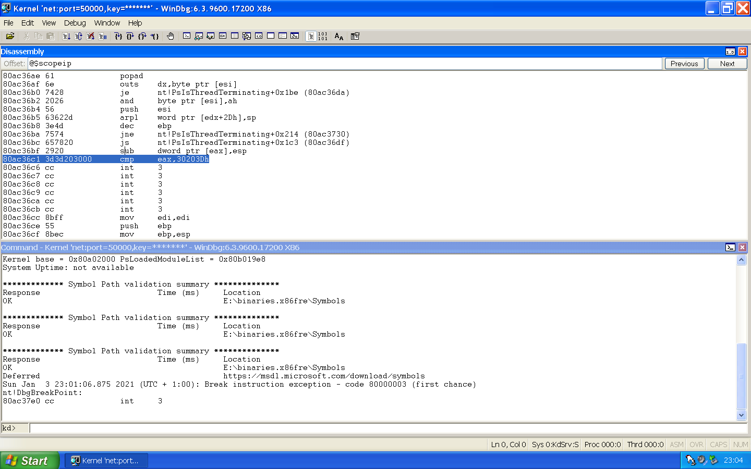This screenshot has width=751, height=469.
Task: Enable Source Mode On toolbar toggle
Action: point(311,36)
